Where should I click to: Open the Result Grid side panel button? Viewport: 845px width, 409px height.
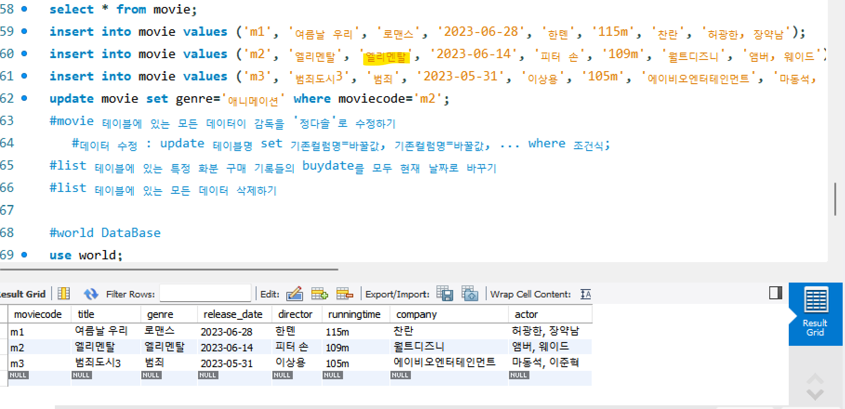tap(815, 314)
